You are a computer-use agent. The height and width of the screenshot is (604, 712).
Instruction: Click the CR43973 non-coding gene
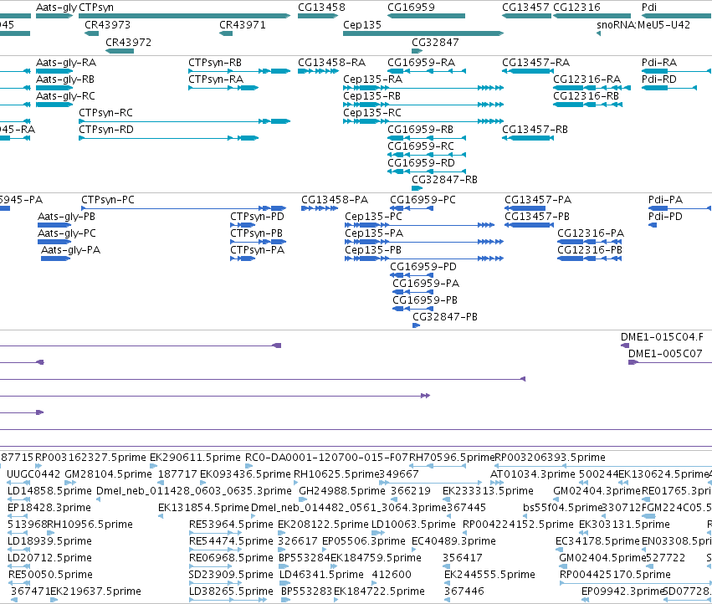[91, 33]
